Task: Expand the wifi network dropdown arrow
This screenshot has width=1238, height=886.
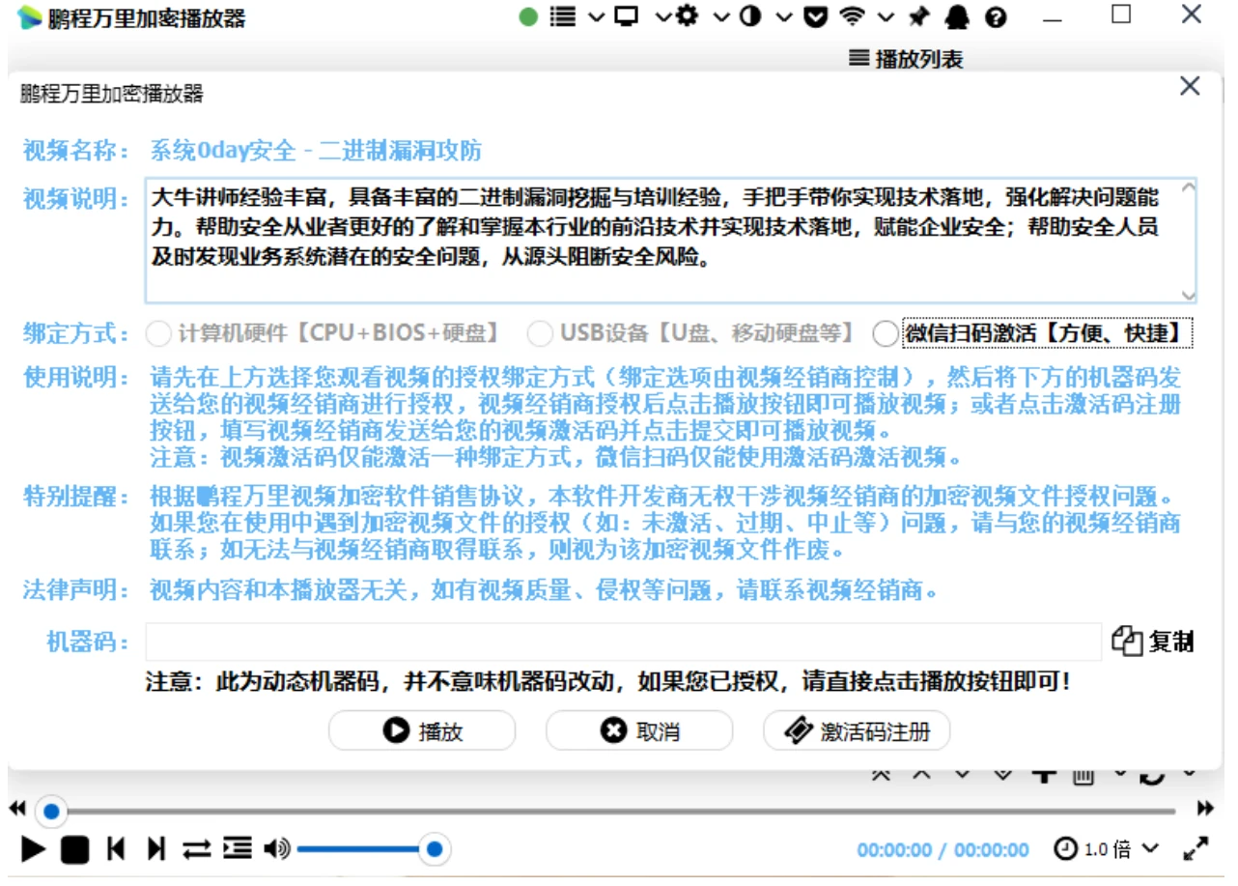Action: click(886, 16)
